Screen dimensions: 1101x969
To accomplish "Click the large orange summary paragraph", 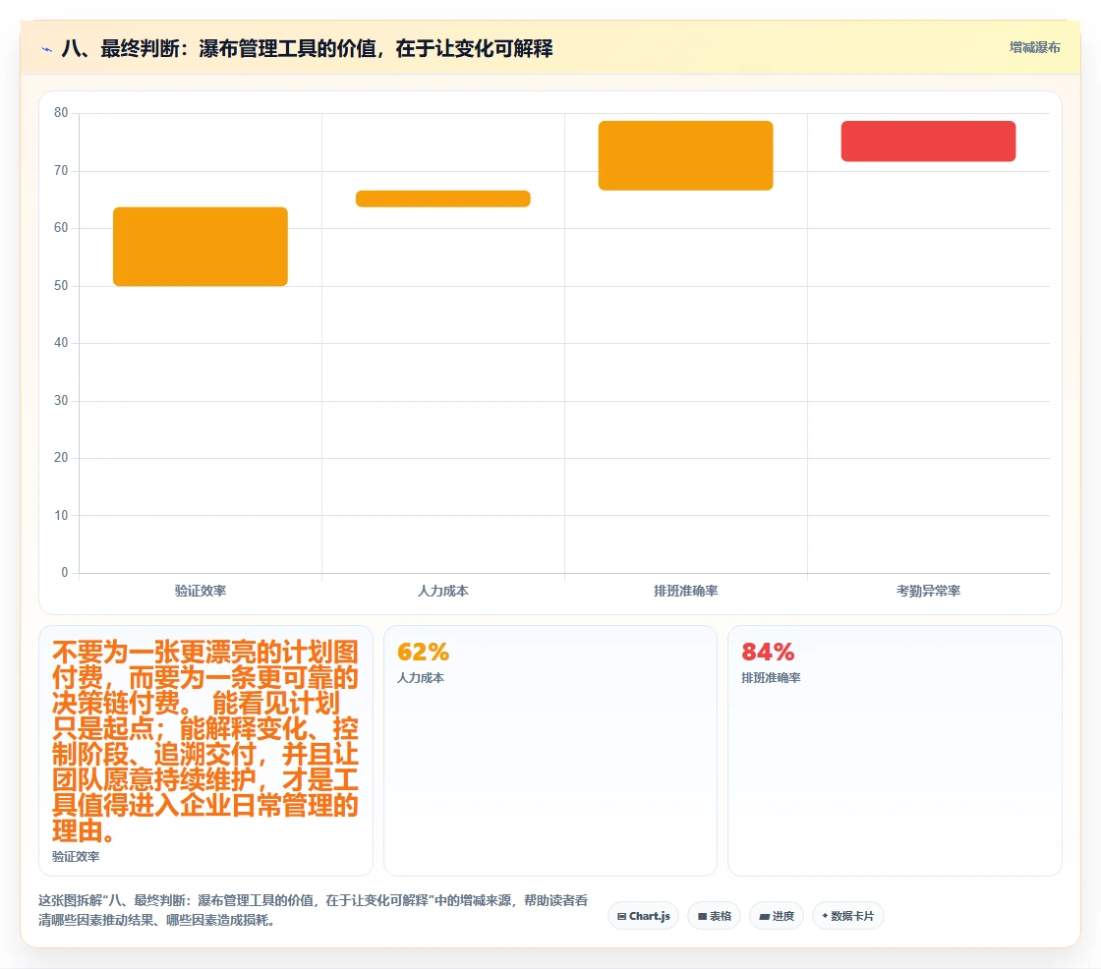I will point(205,742).
